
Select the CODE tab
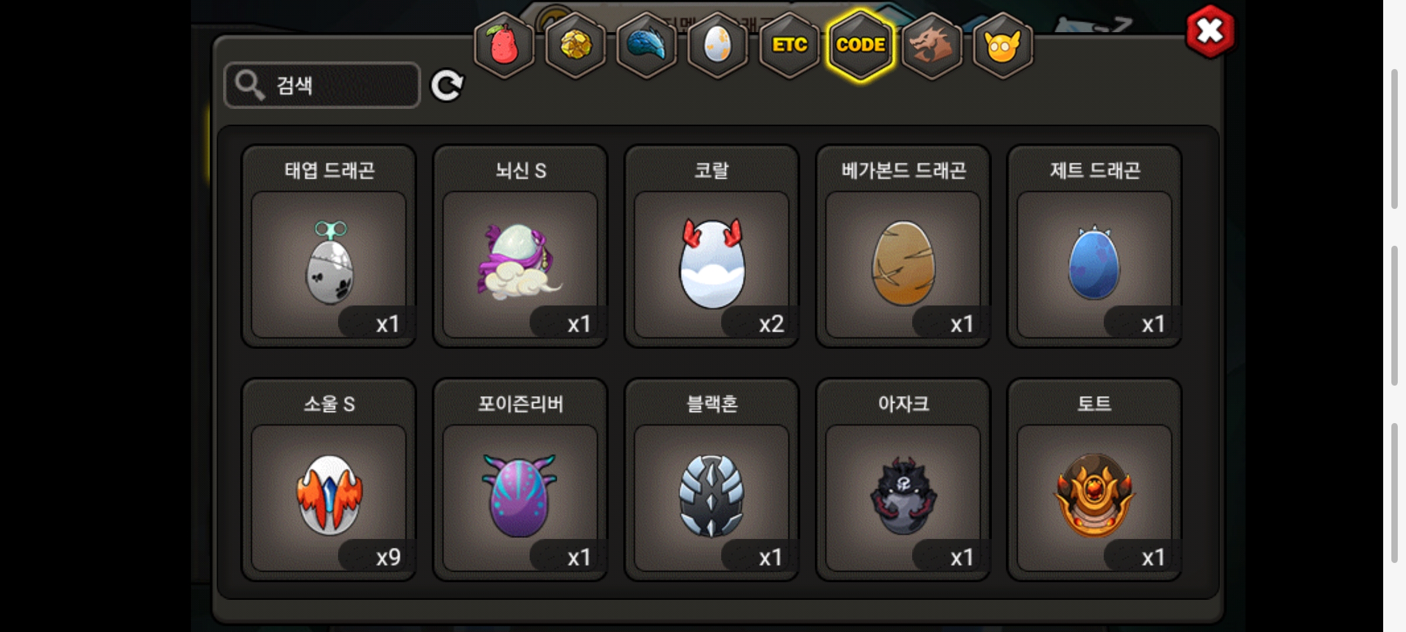[861, 45]
